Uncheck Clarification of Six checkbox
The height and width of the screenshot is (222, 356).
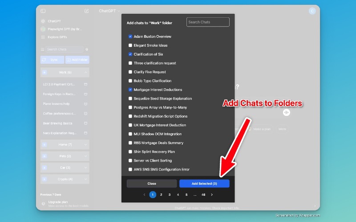(x=130, y=54)
